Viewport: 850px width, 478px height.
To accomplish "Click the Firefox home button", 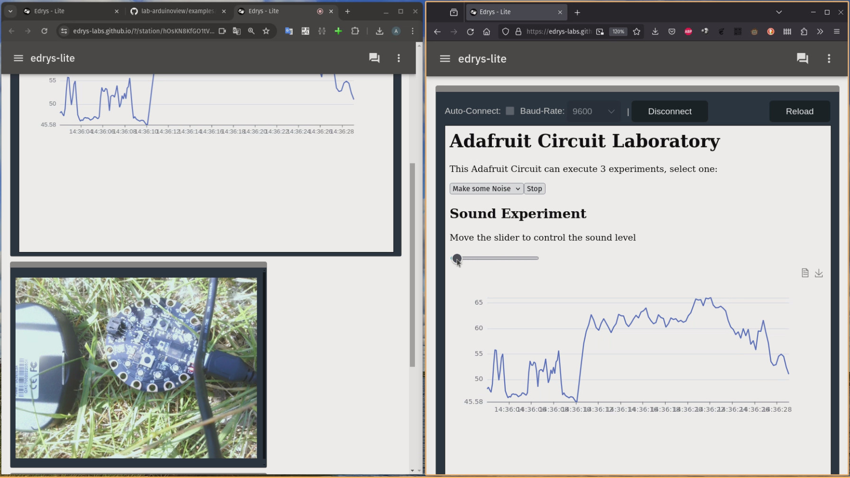I will [486, 32].
